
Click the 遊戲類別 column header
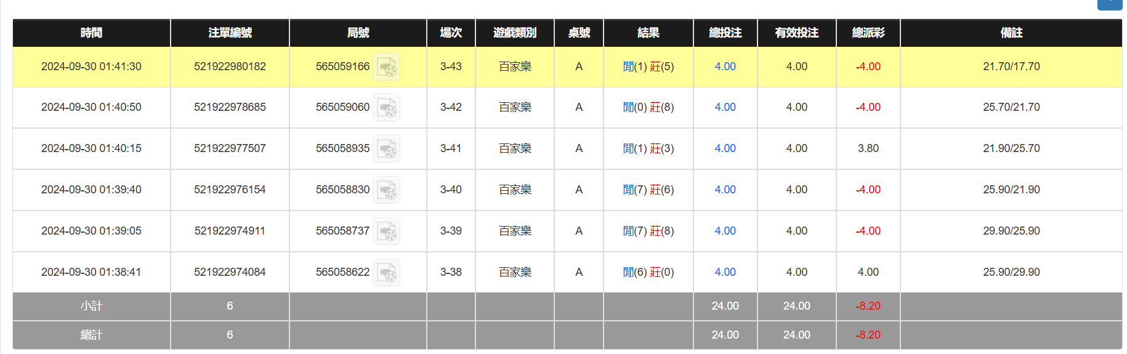tap(514, 33)
